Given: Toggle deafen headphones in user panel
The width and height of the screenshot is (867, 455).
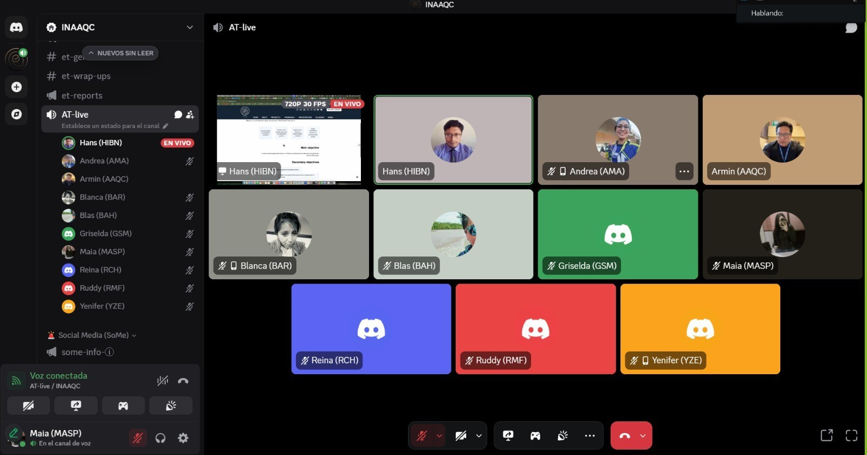Looking at the screenshot, I should pos(160,438).
